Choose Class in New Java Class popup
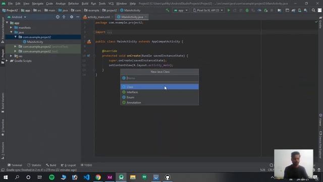323x182 pixels. (159, 87)
